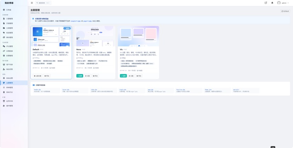This screenshot has height=148, width=293.
Task: Open 友情链接 link icon in sidebar
Action: coord(4,51)
